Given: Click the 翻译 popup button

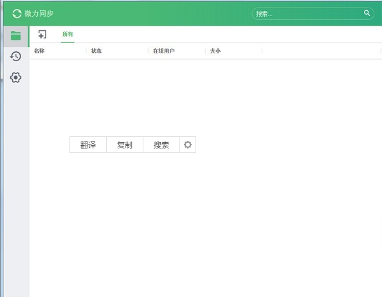Looking at the screenshot, I should (88, 145).
